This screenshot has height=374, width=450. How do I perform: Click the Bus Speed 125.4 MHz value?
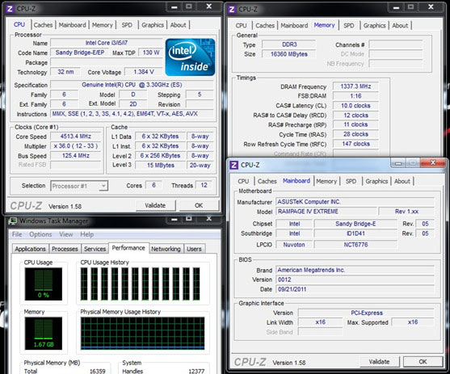pos(76,156)
